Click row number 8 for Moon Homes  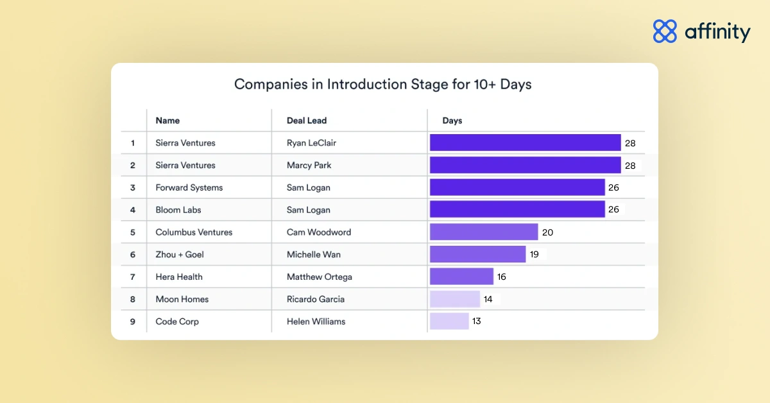pyautogui.click(x=133, y=299)
